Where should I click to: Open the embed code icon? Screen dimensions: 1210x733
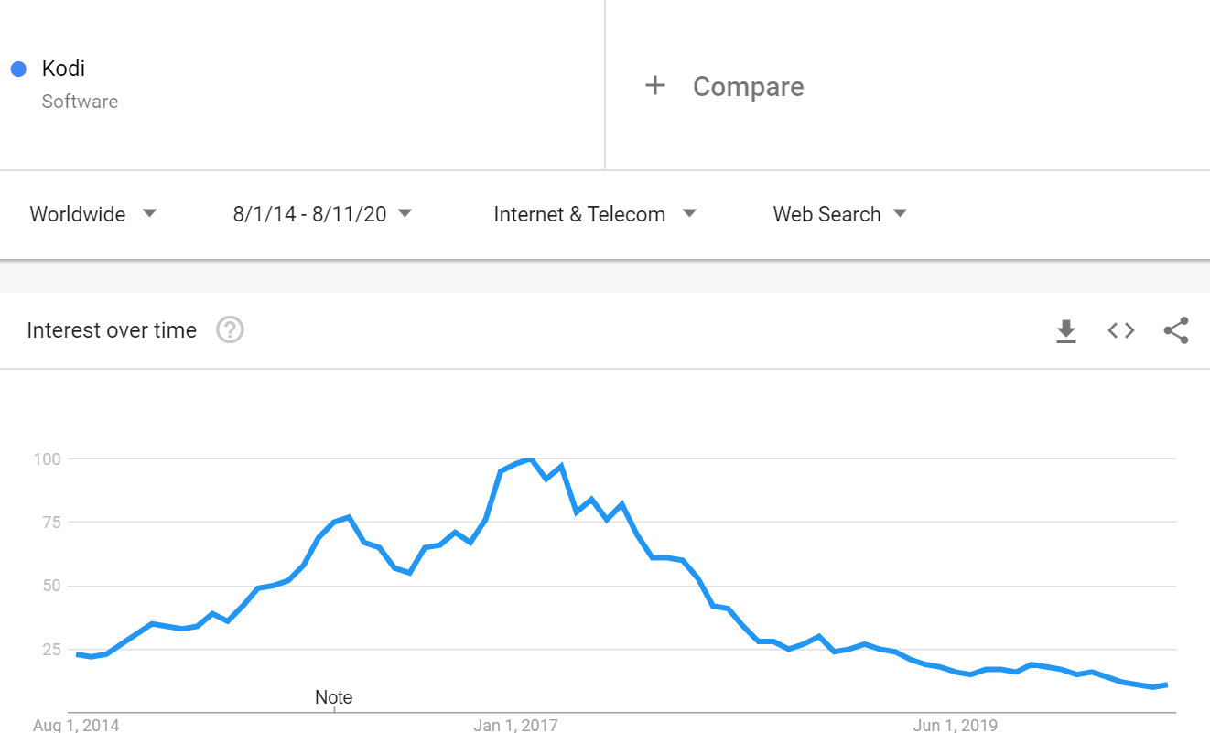coord(1121,330)
